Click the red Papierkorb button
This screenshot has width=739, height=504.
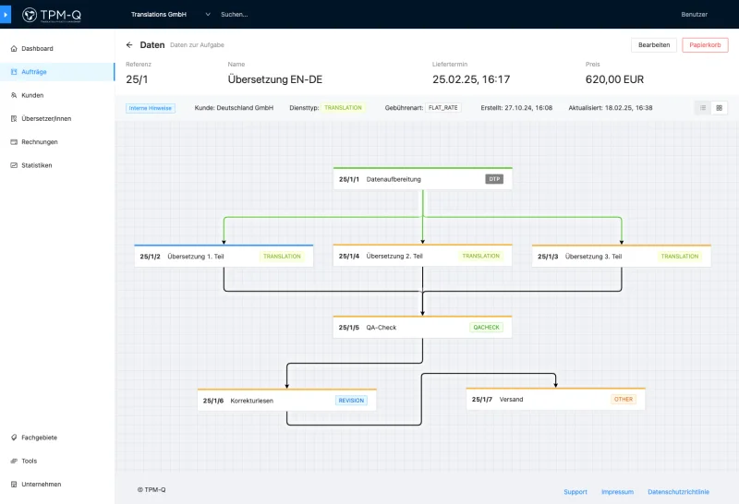coord(705,45)
